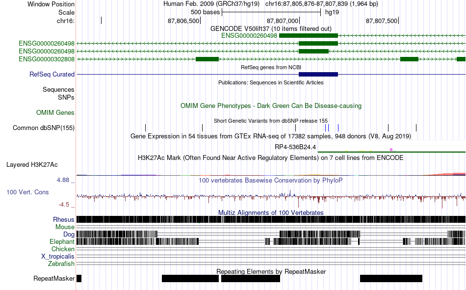
Task: Click the 500 bases scale bar label
Action: coord(205,12)
